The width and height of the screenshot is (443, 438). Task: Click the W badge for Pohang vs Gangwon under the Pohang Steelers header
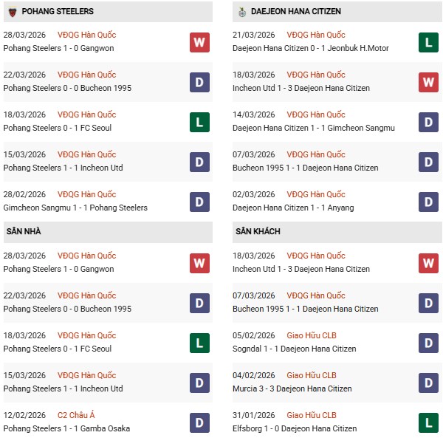point(199,42)
